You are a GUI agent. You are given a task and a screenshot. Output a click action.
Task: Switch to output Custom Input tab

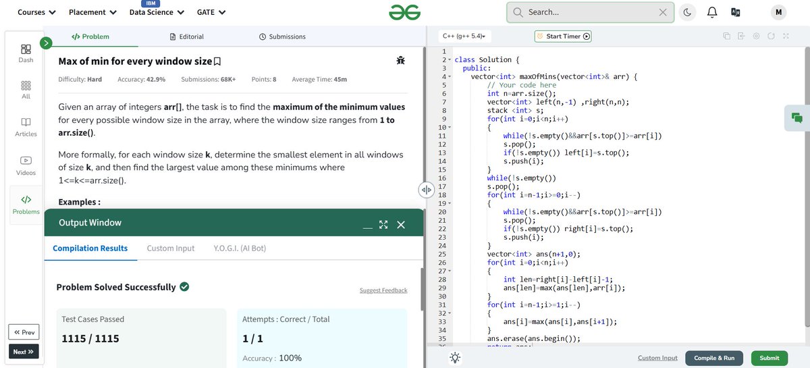pos(171,248)
